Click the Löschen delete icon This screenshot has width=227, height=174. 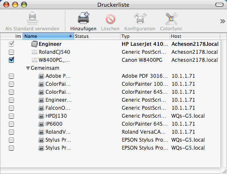[110, 19]
